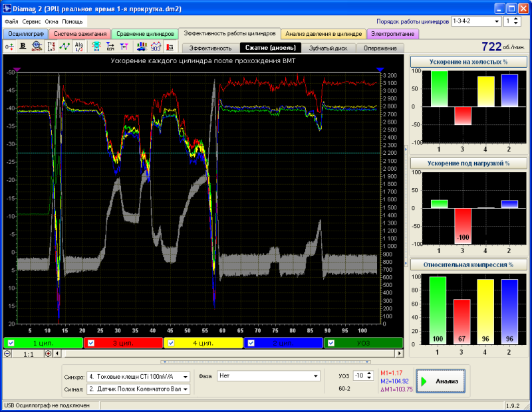Screen dimensions: 532x412
Task: Toggle the УОЗ trace checkbox
Action: (x=331, y=343)
